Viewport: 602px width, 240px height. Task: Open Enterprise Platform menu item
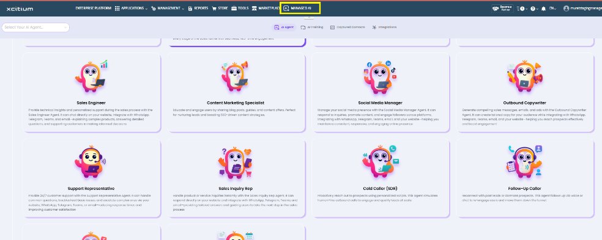(93, 9)
